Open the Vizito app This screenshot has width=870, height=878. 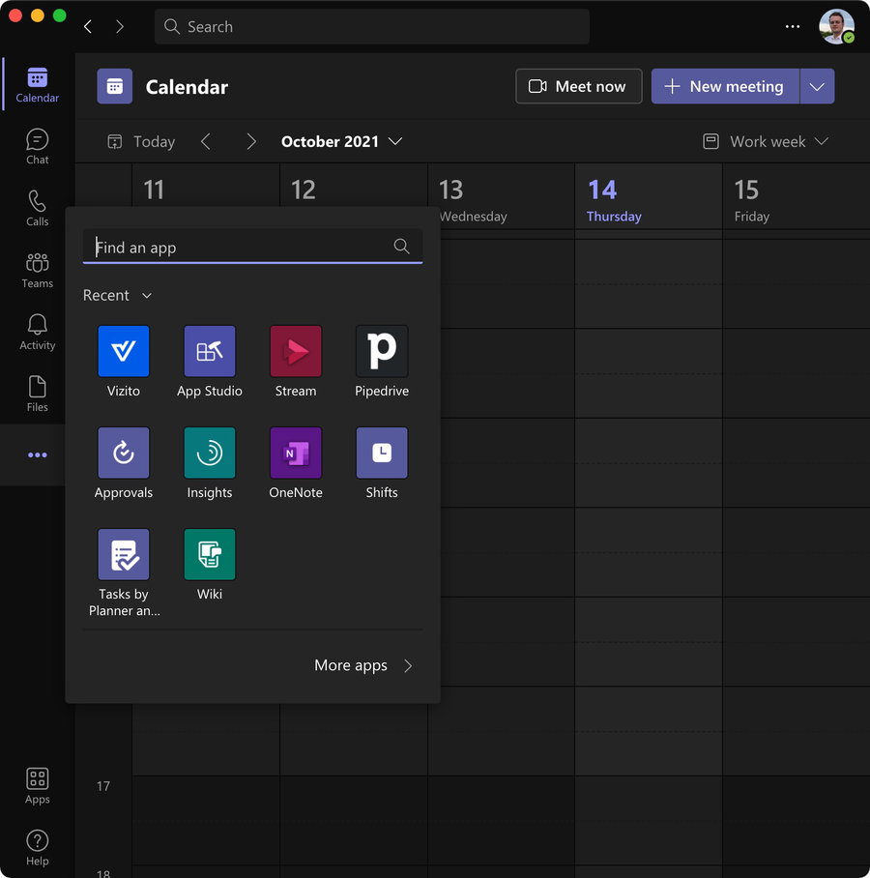[124, 351]
